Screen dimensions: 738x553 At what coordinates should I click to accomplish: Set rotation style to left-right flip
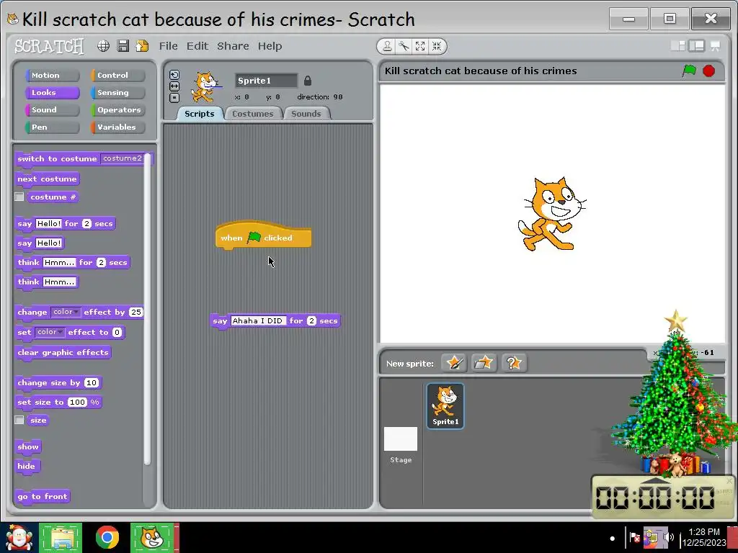point(174,86)
